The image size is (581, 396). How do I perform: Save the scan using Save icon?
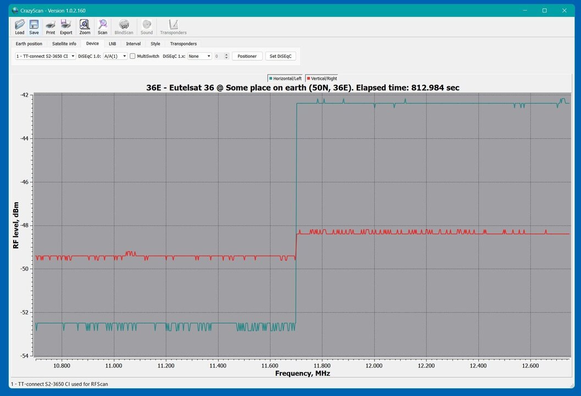click(x=34, y=27)
